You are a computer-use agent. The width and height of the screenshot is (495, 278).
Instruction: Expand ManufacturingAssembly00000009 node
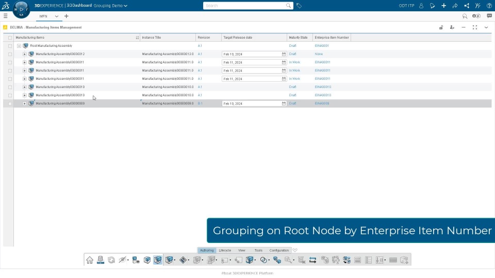pyautogui.click(x=25, y=103)
